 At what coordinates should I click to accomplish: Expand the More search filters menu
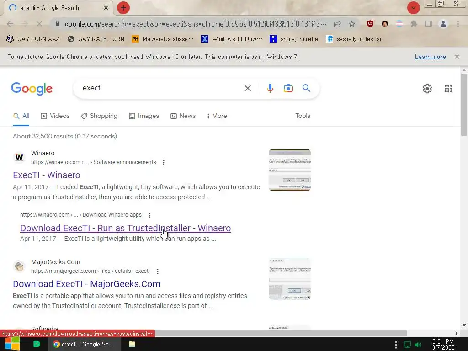(x=217, y=116)
